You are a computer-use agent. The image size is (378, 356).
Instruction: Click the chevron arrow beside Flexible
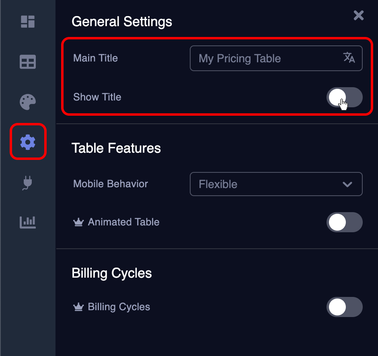(347, 184)
